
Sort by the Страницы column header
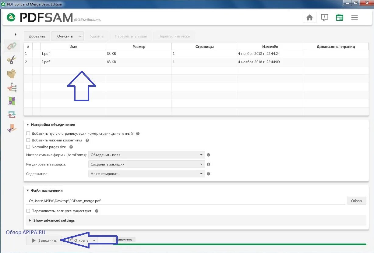point(204,47)
